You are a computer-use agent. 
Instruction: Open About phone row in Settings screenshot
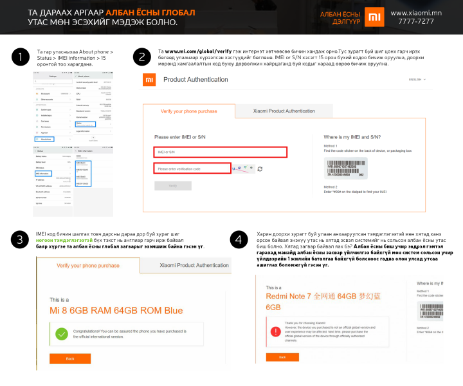[53, 139]
